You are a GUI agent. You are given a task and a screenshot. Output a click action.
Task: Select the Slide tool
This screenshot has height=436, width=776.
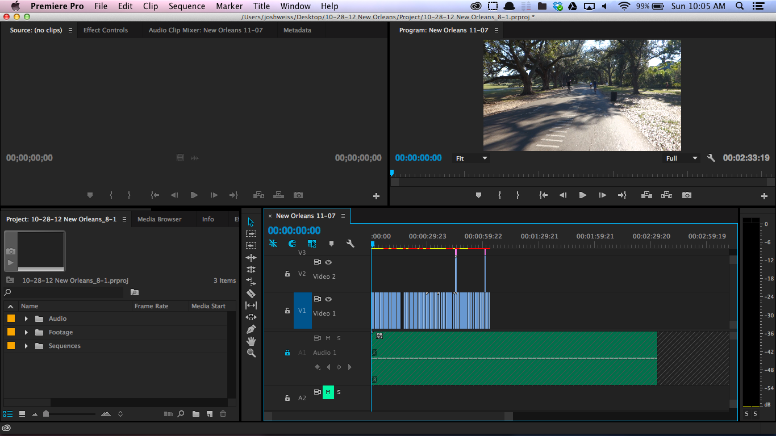pos(251,317)
